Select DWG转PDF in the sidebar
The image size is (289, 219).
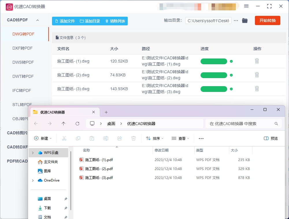[23, 34]
